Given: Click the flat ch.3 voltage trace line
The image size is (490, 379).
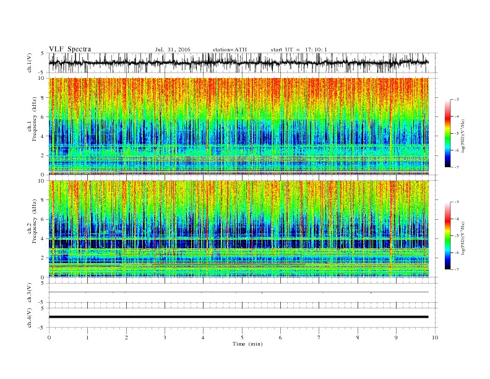Looking at the screenshot, I should (238, 292).
